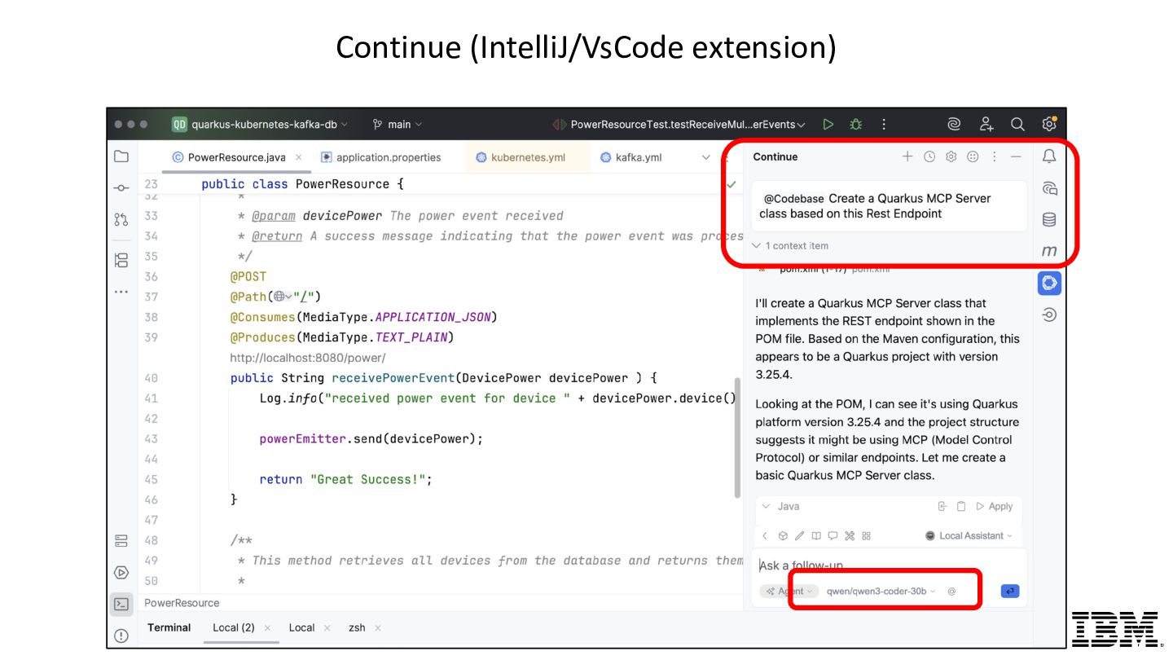Toggle the Terminal tool window icon

click(x=121, y=604)
